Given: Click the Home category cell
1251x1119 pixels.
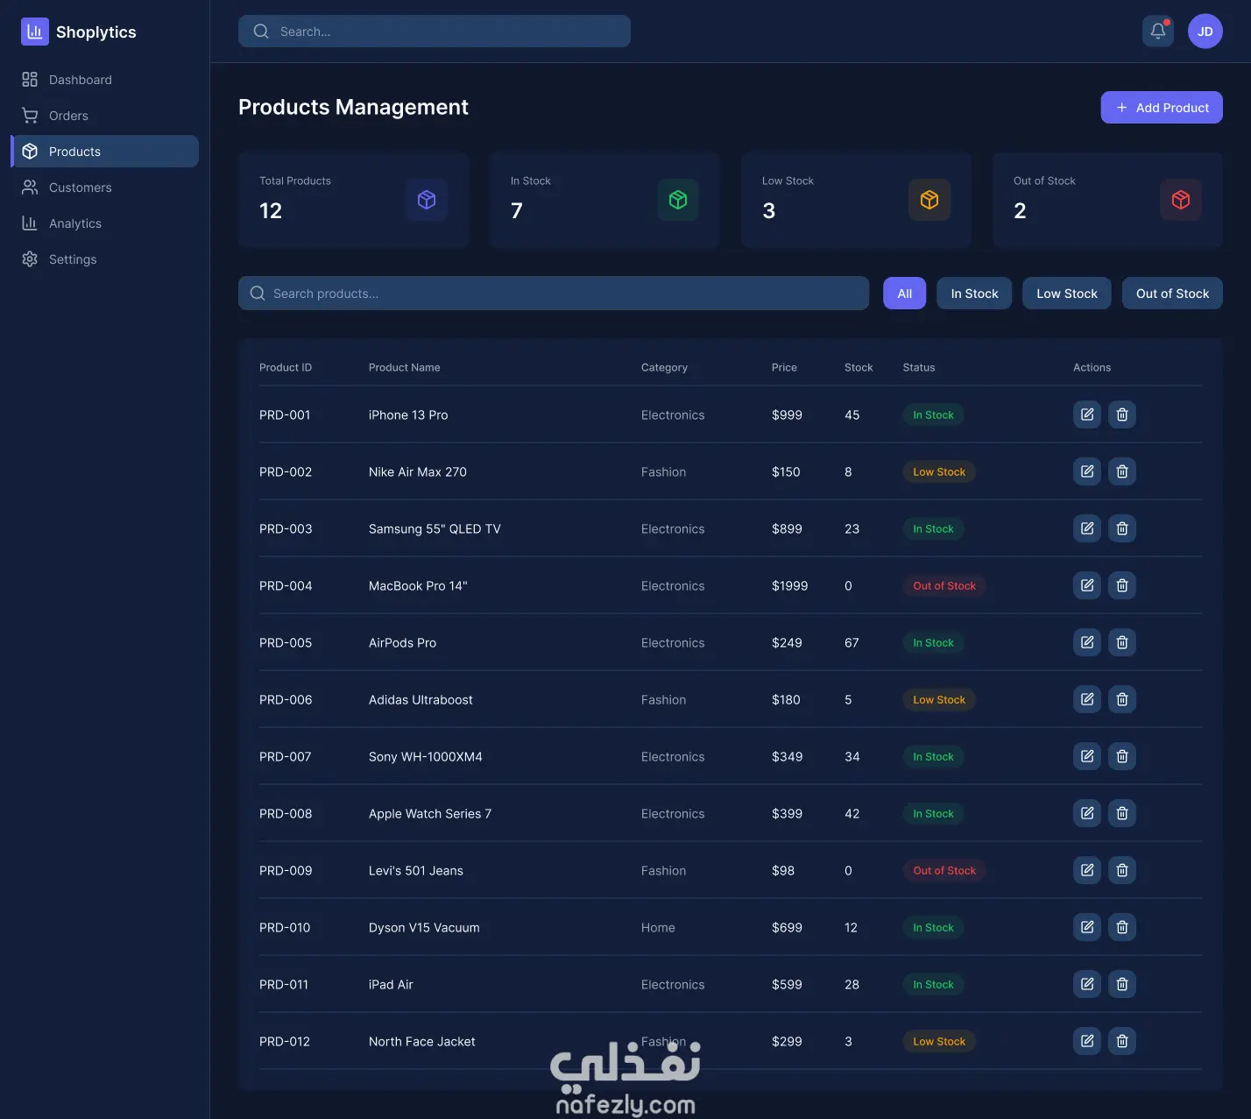Looking at the screenshot, I should click(658, 928).
